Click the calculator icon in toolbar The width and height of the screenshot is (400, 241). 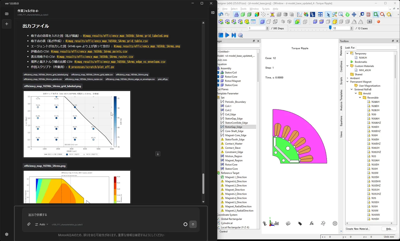coord(368,14)
